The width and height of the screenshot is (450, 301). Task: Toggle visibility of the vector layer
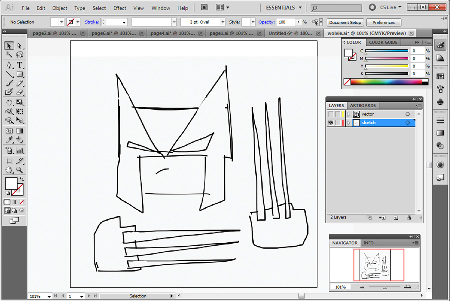[x=331, y=114]
